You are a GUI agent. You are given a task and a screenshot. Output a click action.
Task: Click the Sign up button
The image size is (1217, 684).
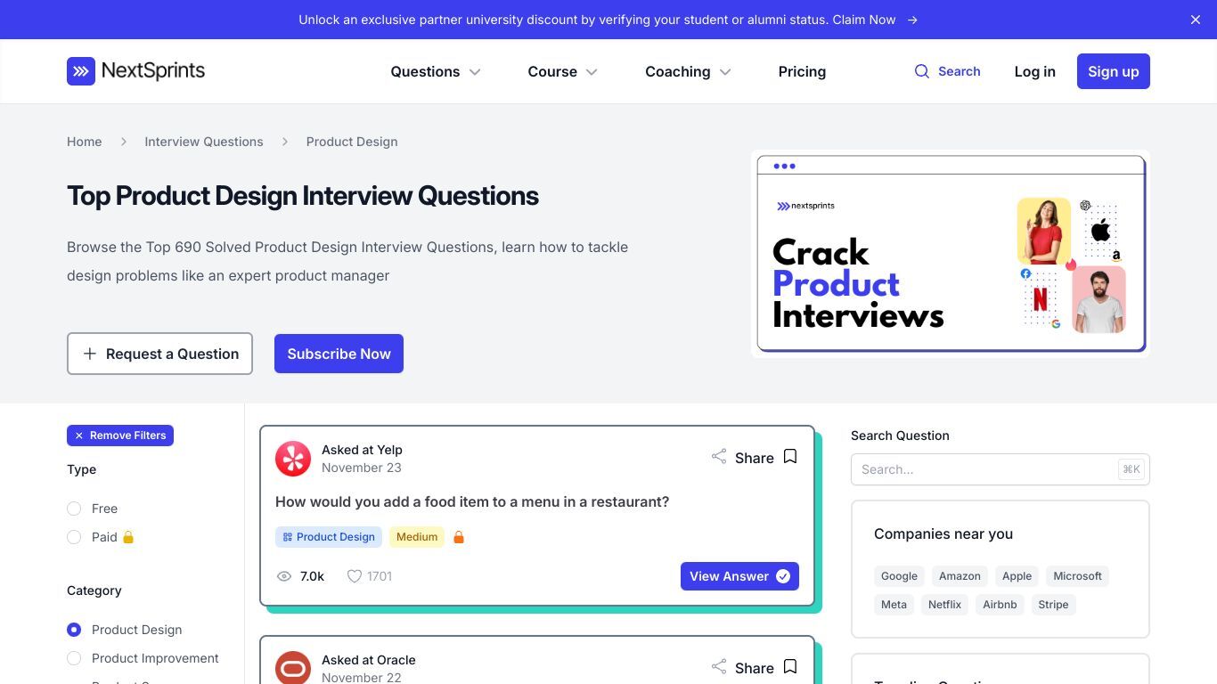(1114, 71)
